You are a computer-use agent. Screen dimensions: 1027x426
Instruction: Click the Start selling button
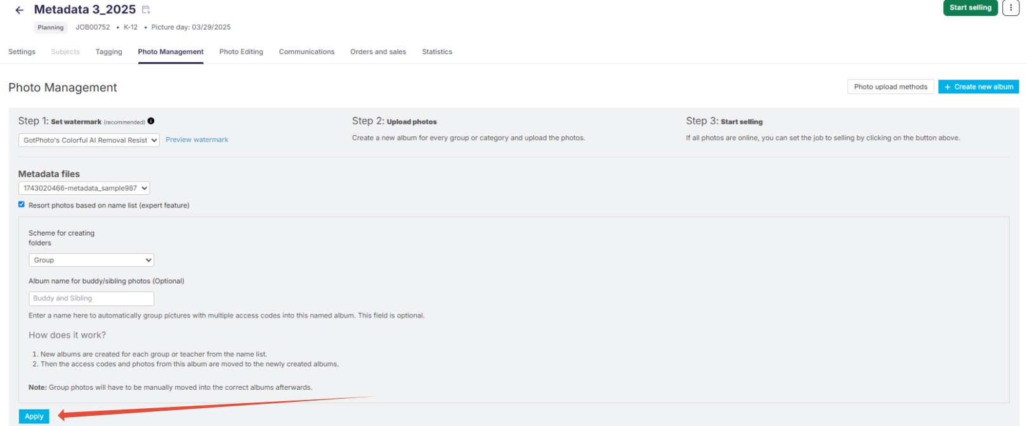(x=971, y=8)
